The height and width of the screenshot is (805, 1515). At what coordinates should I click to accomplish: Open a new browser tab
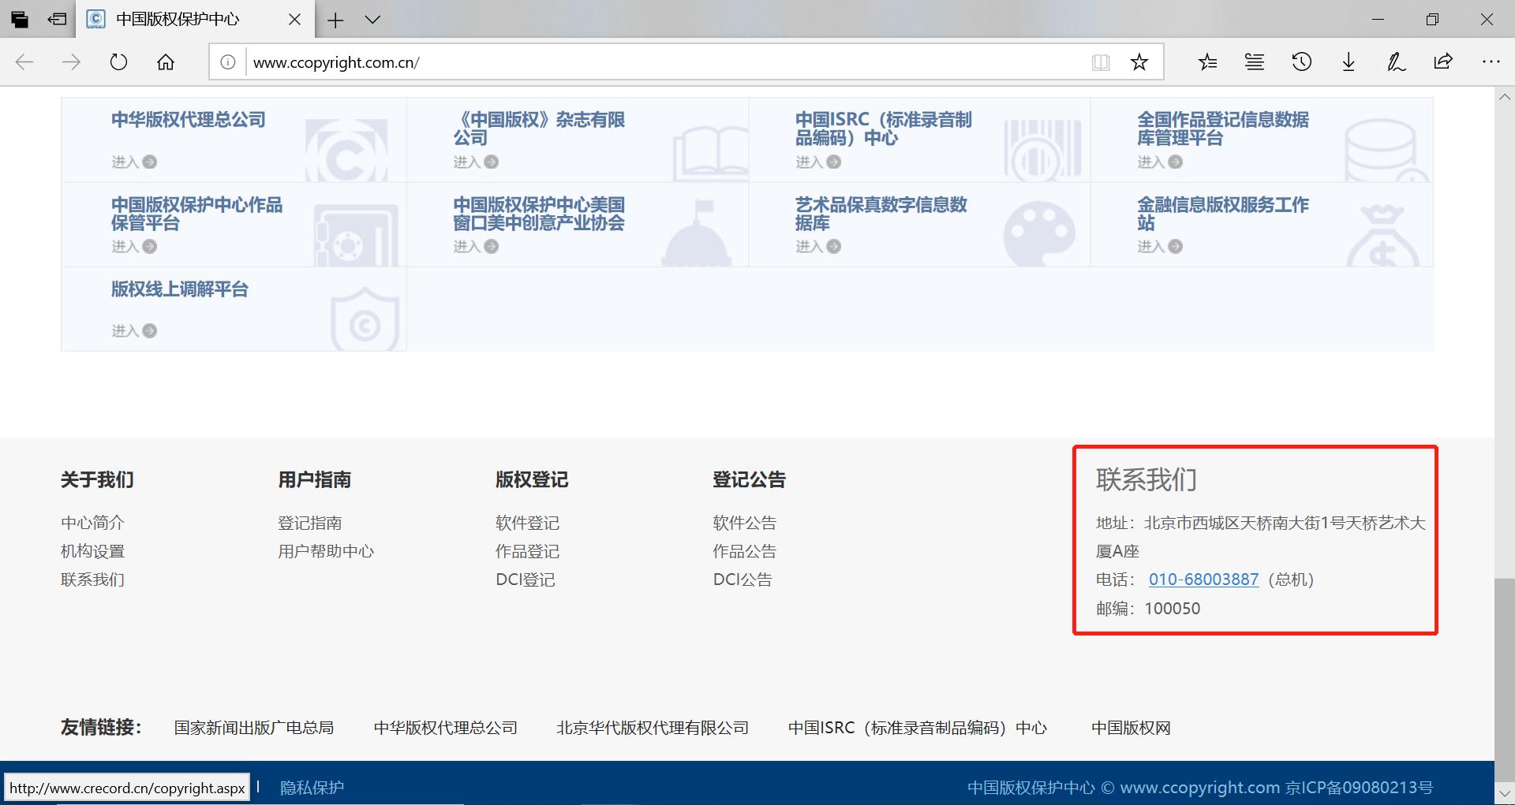335,19
